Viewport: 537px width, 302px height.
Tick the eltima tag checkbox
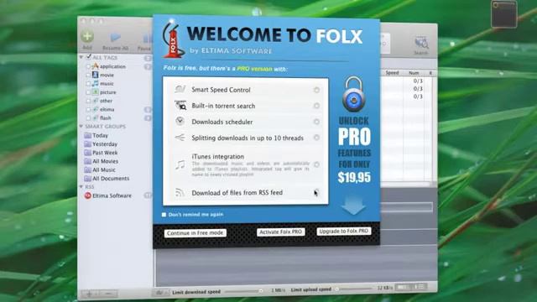[x=88, y=110]
